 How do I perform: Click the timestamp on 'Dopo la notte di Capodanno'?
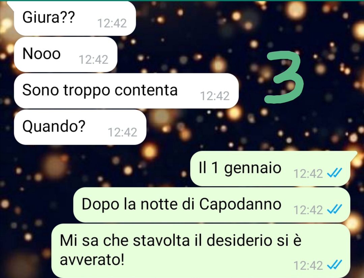(x=308, y=210)
